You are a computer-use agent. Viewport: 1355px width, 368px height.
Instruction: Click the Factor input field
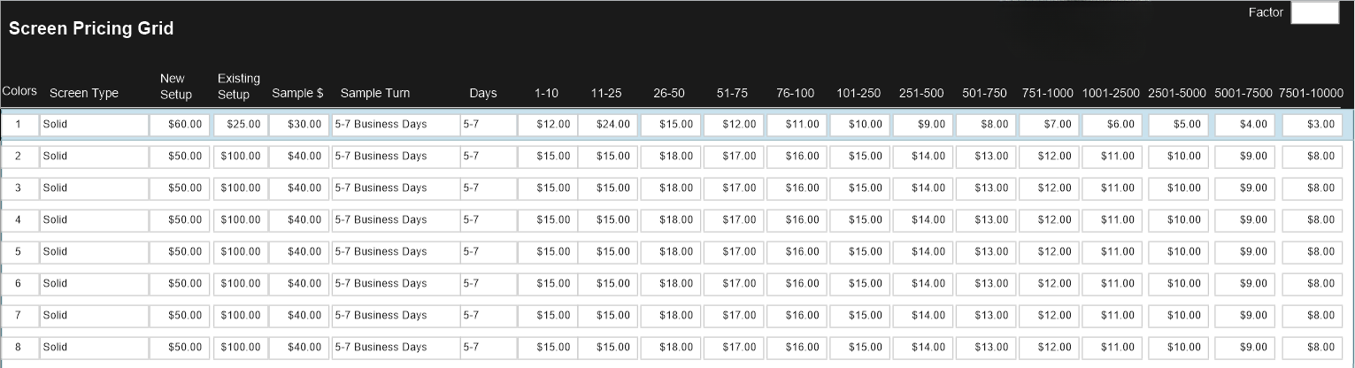[1314, 12]
